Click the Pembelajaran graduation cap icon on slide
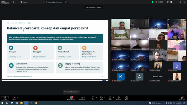The image size is (187, 105). (x=84, y=48)
